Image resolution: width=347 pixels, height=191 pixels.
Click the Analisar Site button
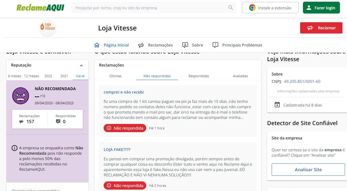[308, 170]
